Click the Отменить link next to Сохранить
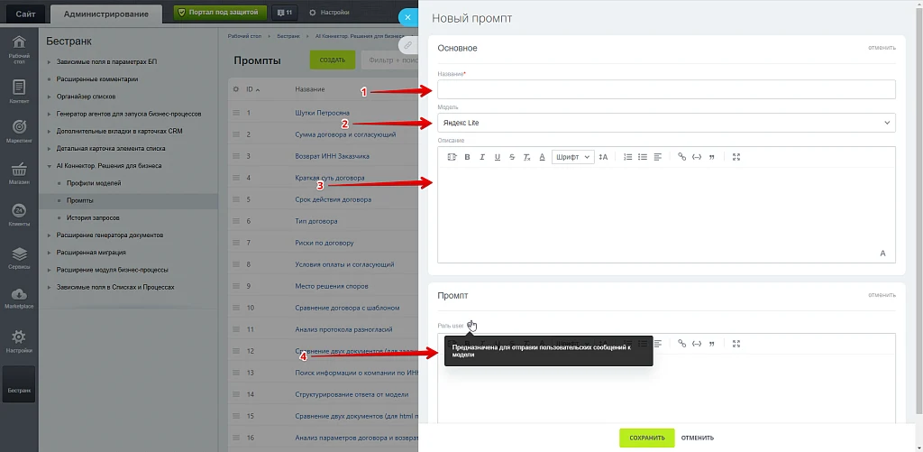Image resolution: width=923 pixels, height=452 pixels. tap(698, 438)
